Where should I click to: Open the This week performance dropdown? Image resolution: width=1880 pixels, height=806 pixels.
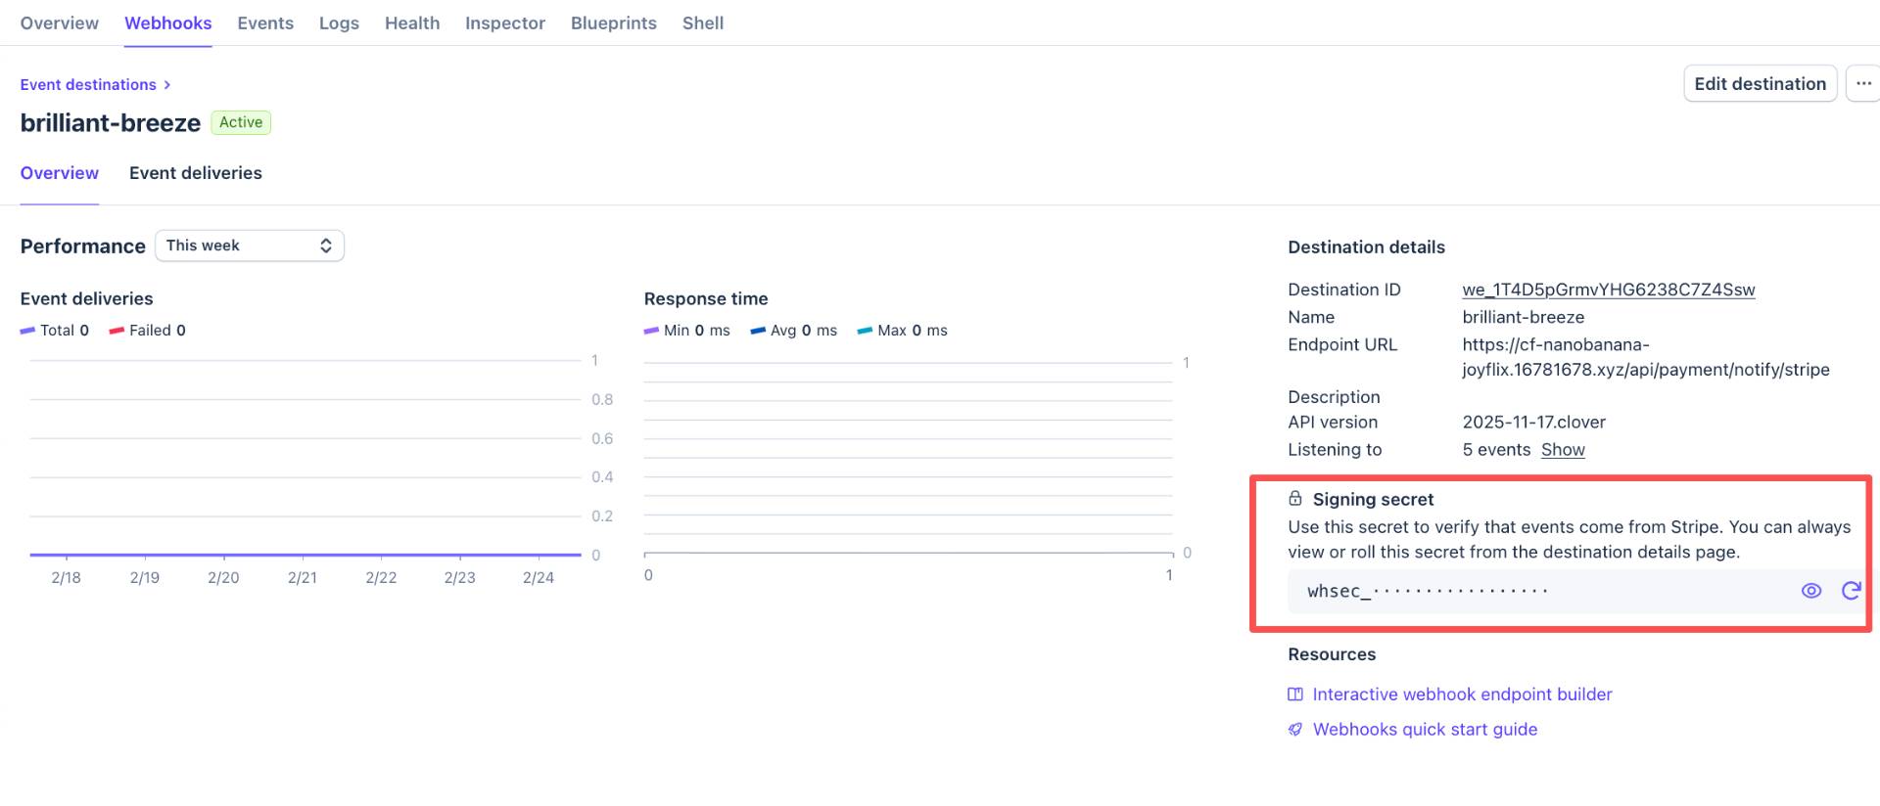coord(250,246)
